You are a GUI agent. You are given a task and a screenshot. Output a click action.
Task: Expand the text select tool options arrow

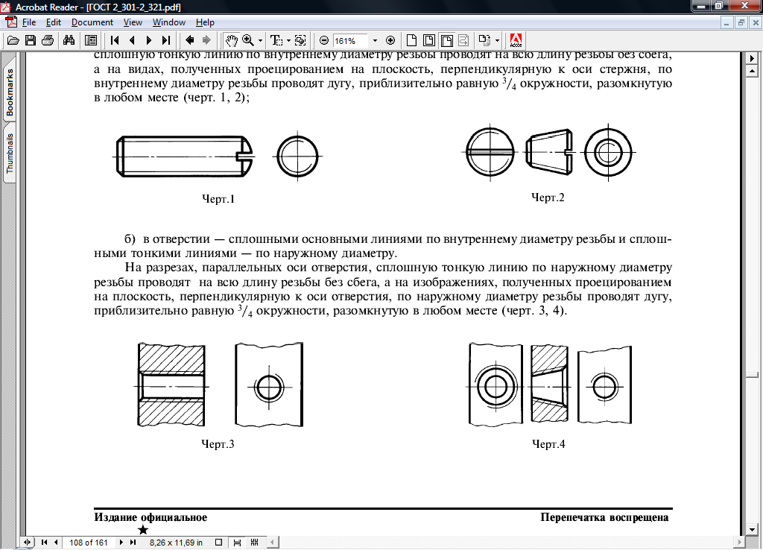[288, 41]
